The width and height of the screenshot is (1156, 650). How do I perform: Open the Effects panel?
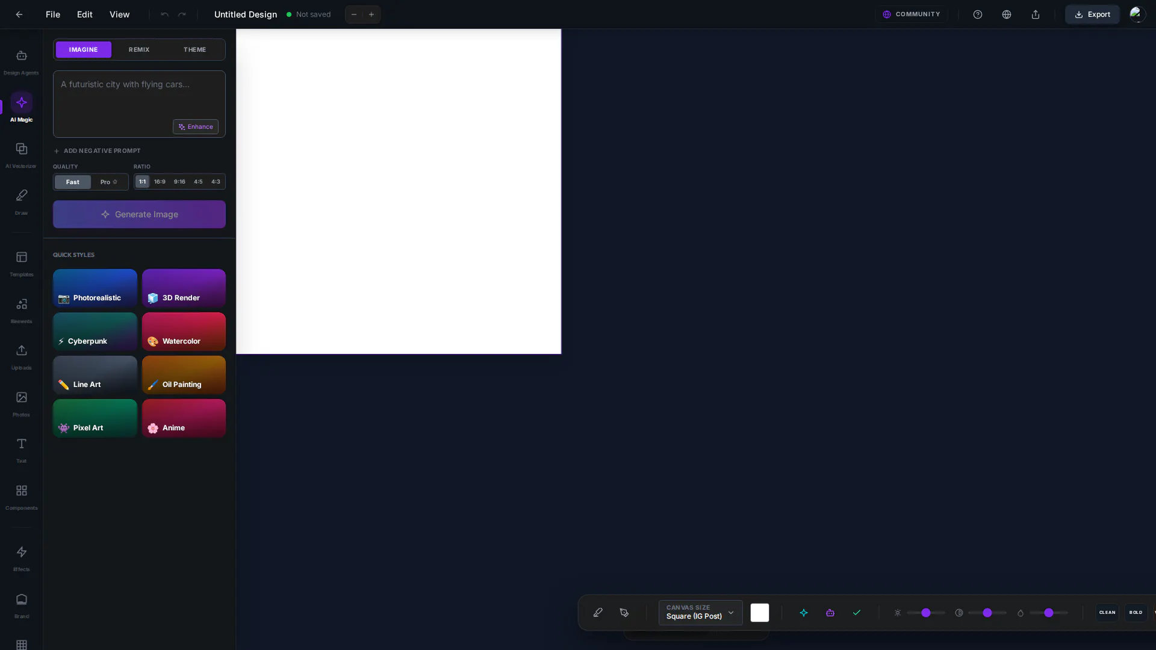click(21, 559)
